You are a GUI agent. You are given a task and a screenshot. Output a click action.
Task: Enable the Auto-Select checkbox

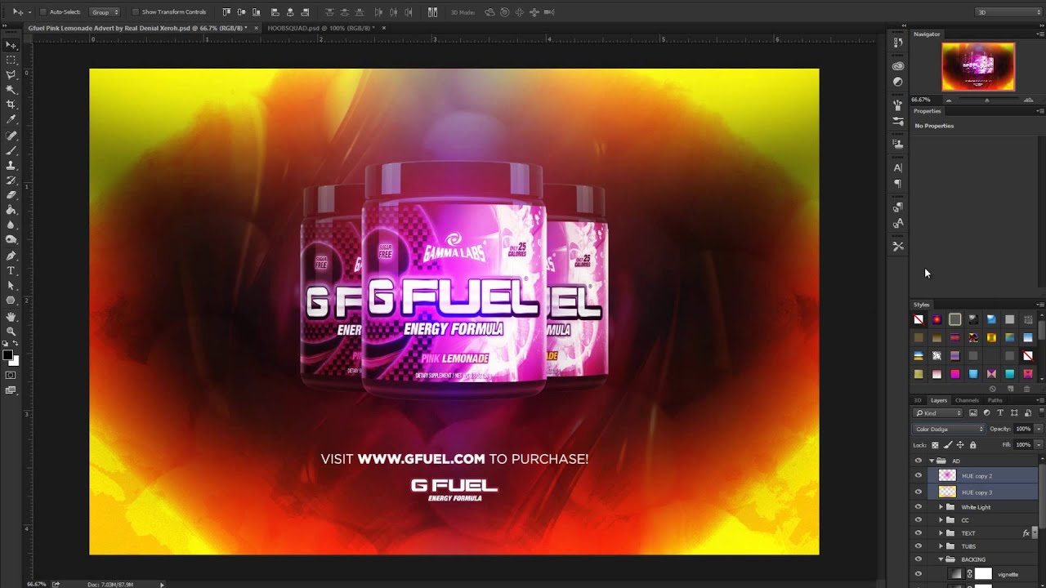[43, 12]
